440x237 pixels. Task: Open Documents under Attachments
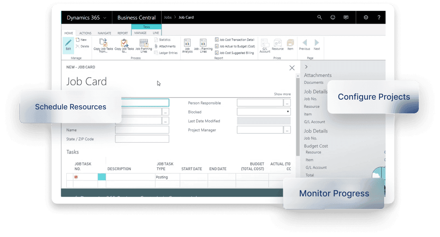point(313,82)
